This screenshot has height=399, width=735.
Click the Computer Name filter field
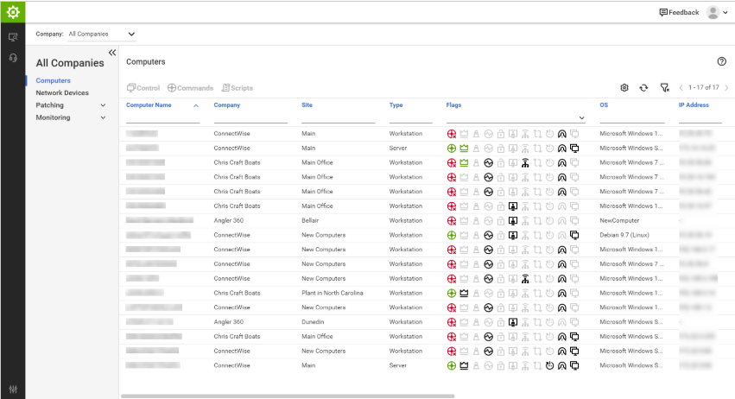(162, 117)
